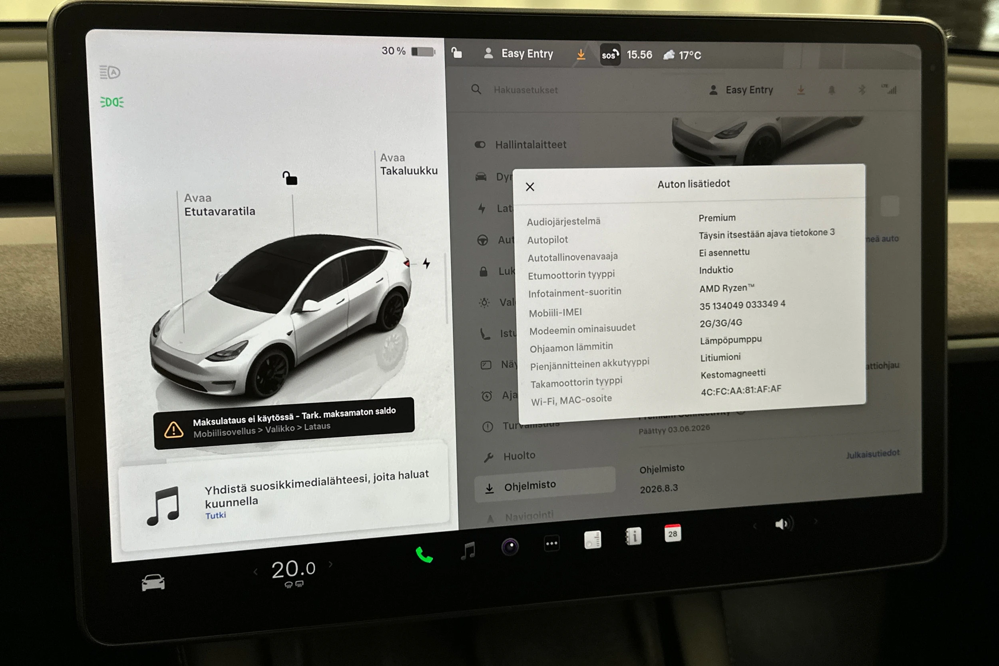Viewport: 999px width, 666px height.
Task: Open Easy Entry profile in settings header
Action: click(741, 90)
